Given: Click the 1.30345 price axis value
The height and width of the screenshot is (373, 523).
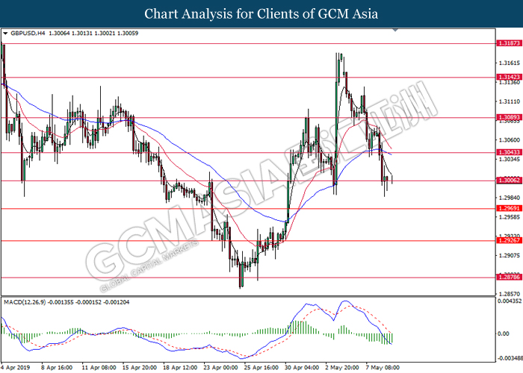Looking at the screenshot, I should tap(510, 160).
